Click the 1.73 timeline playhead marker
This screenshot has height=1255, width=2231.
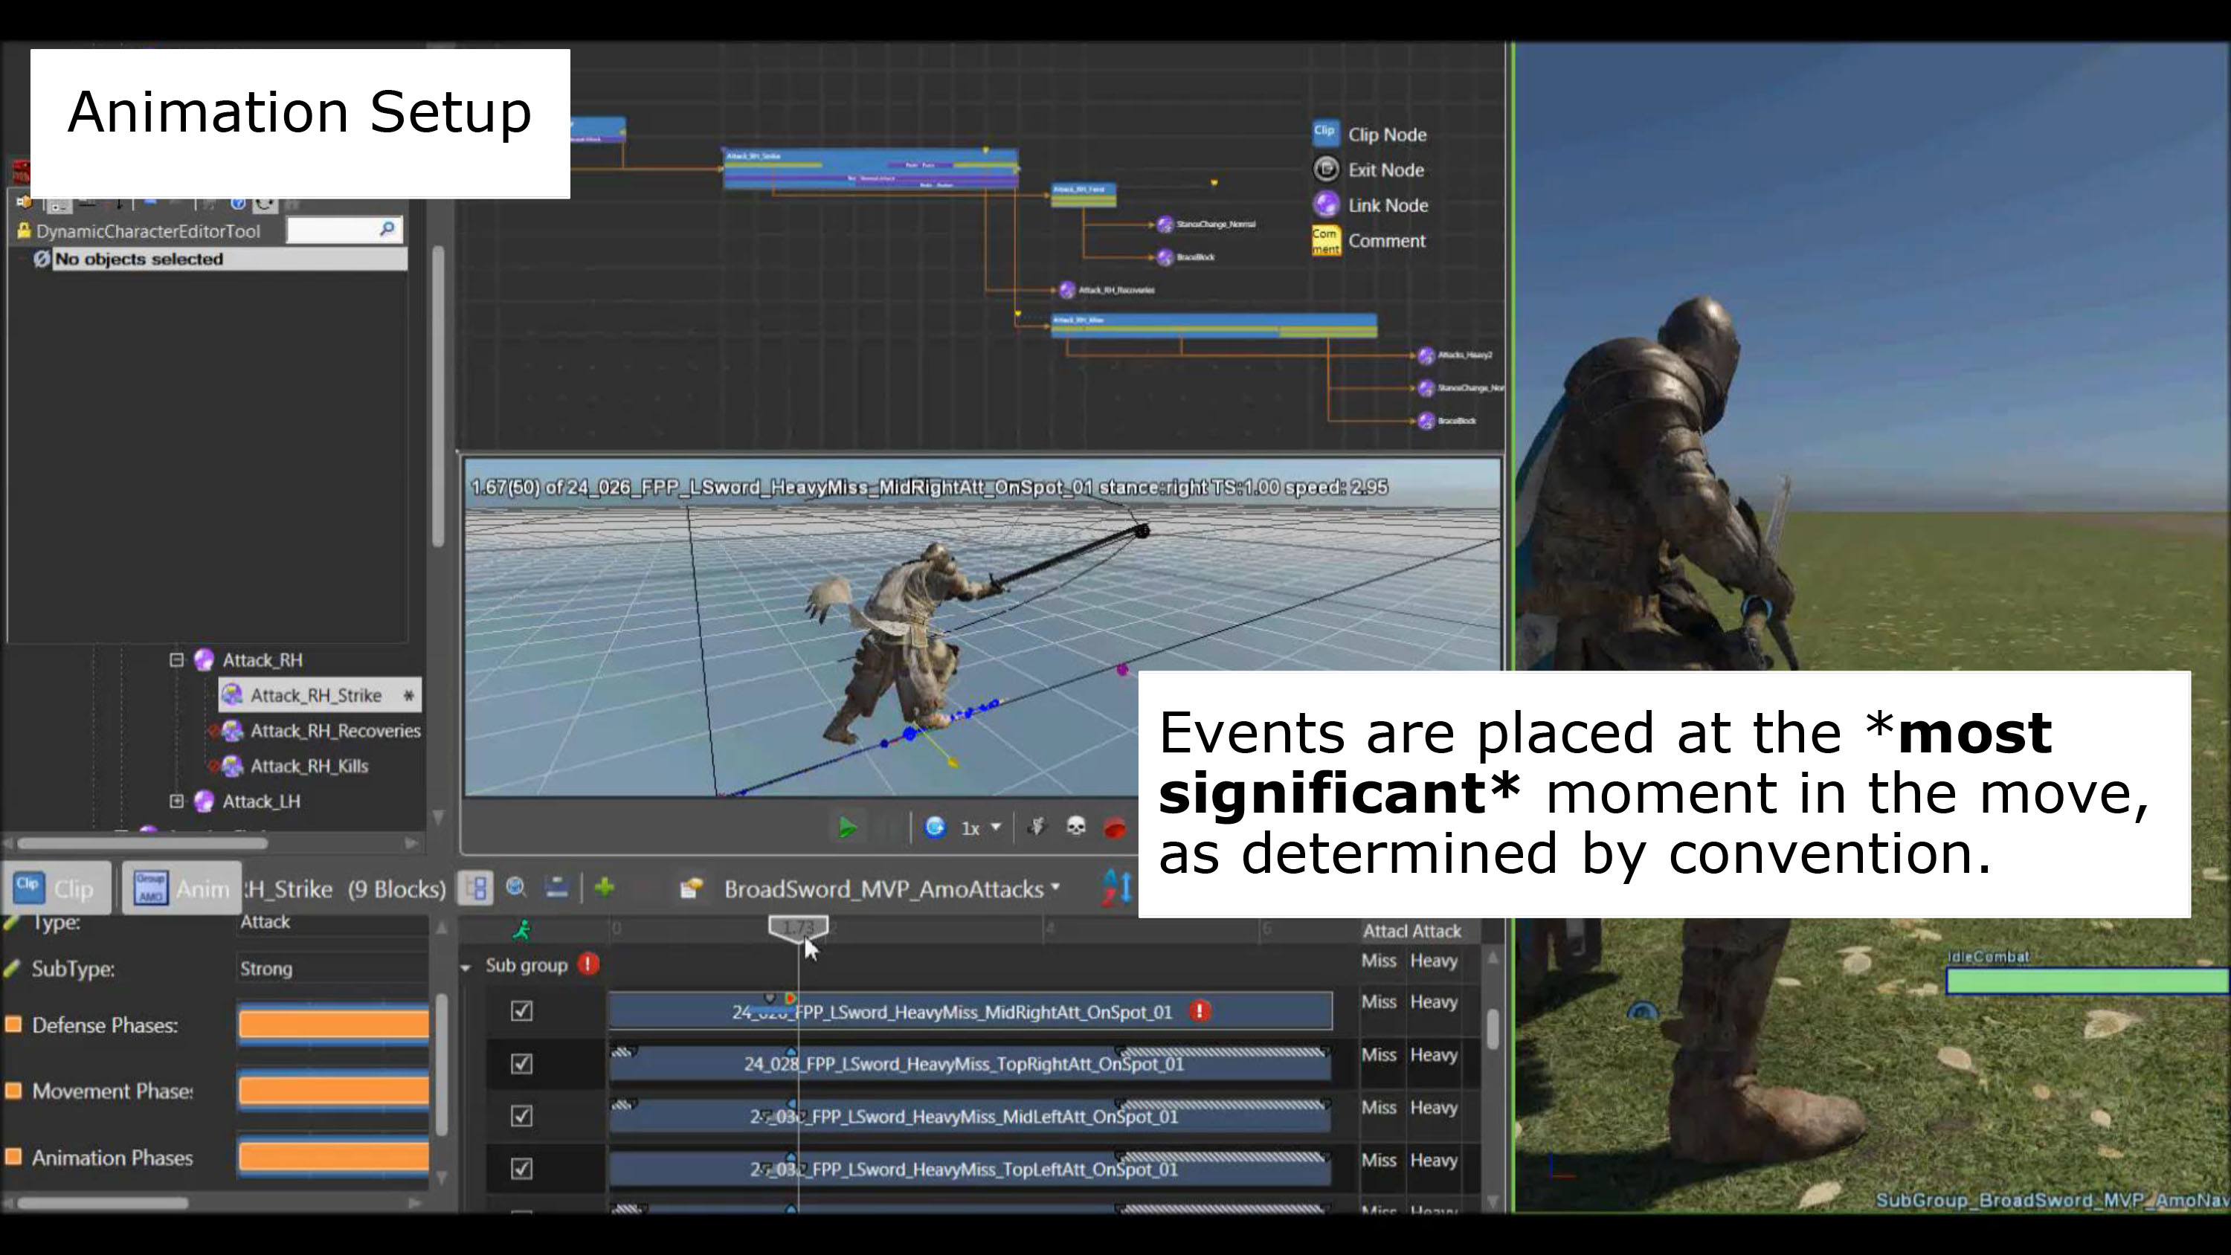(x=798, y=929)
